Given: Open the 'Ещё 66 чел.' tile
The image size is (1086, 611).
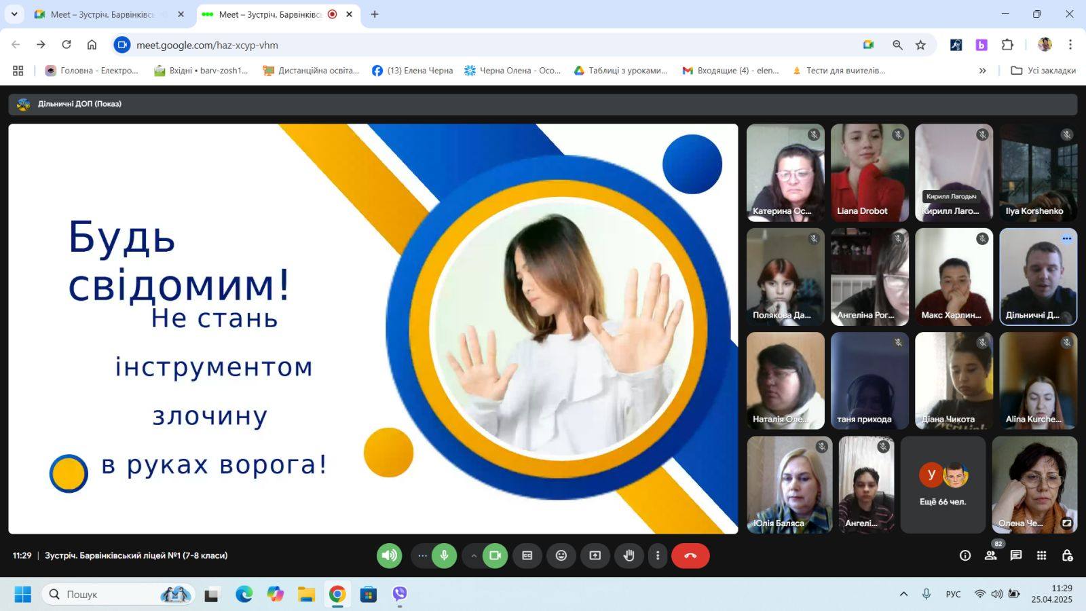Looking at the screenshot, I should (x=943, y=485).
